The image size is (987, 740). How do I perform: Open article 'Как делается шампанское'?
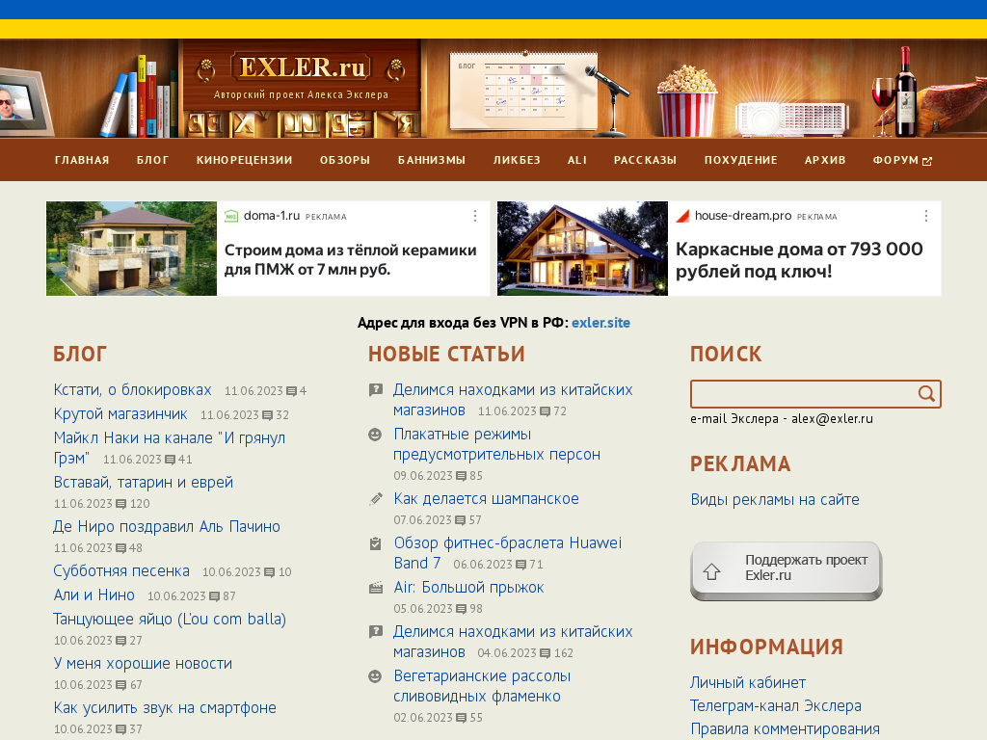tap(486, 499)
